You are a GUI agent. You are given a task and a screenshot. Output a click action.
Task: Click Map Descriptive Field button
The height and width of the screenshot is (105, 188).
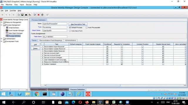tap(78, 24)
